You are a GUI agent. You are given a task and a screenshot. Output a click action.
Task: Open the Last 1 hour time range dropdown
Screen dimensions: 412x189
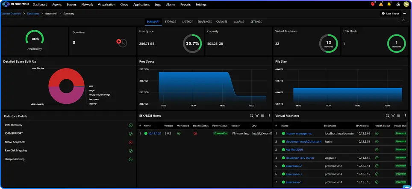390,13
